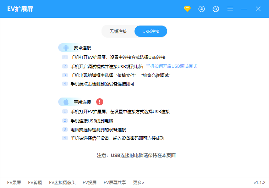The width and height of the screenshot is (269, 188).
Task: Click the text 手机开启调试模式并连接USB线到电脑
Action: (107, 66)
